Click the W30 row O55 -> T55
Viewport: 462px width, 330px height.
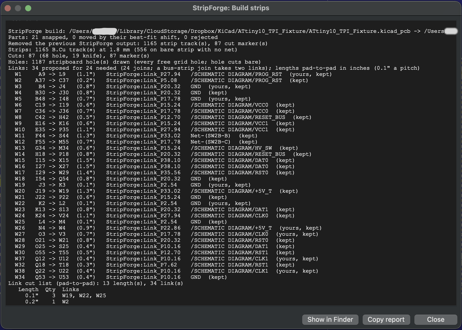pos(155,253)
